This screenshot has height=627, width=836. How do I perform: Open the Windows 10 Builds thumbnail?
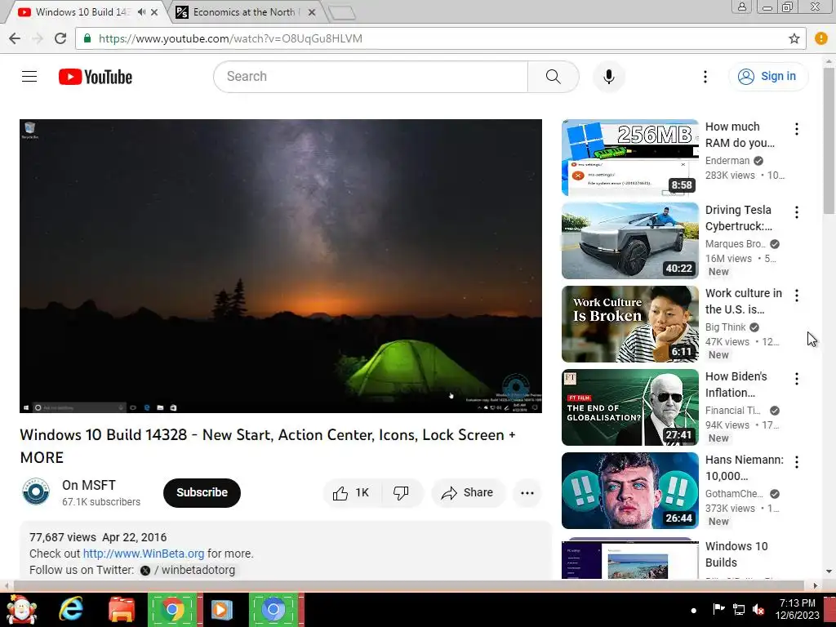point(629,558)
